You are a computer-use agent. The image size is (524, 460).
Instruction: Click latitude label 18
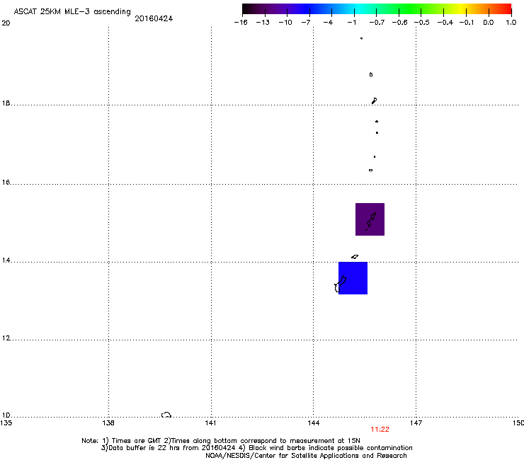pyautogui.click(x=6, y=103)
